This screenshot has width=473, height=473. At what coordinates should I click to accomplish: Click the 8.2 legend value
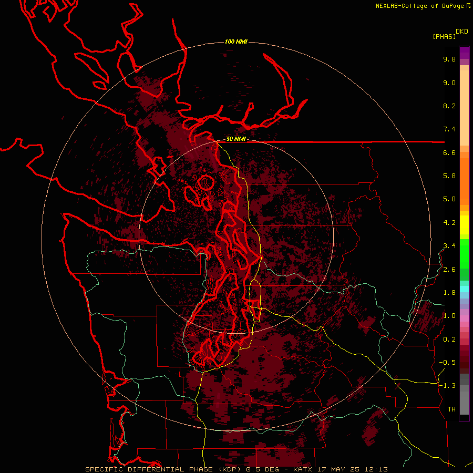449,106
